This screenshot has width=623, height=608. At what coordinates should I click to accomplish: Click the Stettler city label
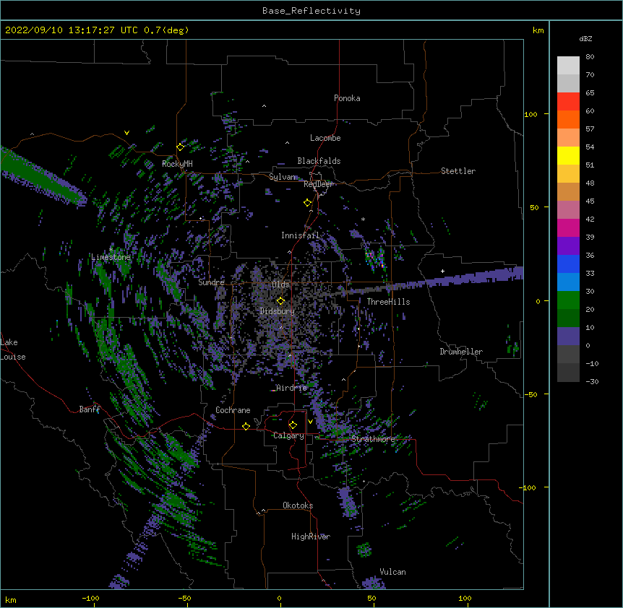click(458, 171)
